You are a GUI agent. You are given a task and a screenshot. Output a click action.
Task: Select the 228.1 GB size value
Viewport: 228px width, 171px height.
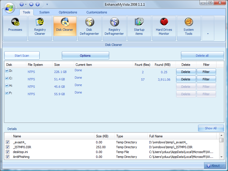click(60, 72)
